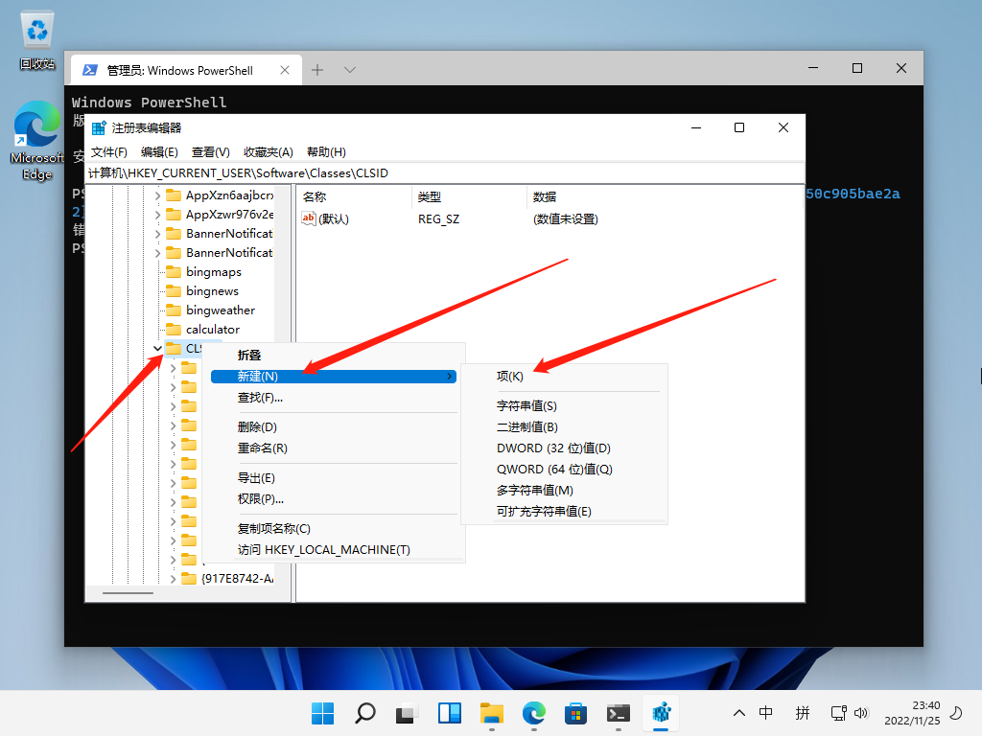Open the Windows Start button
Image resolution: width=982 pixels, height=736 pixels.
coord(322,713)
